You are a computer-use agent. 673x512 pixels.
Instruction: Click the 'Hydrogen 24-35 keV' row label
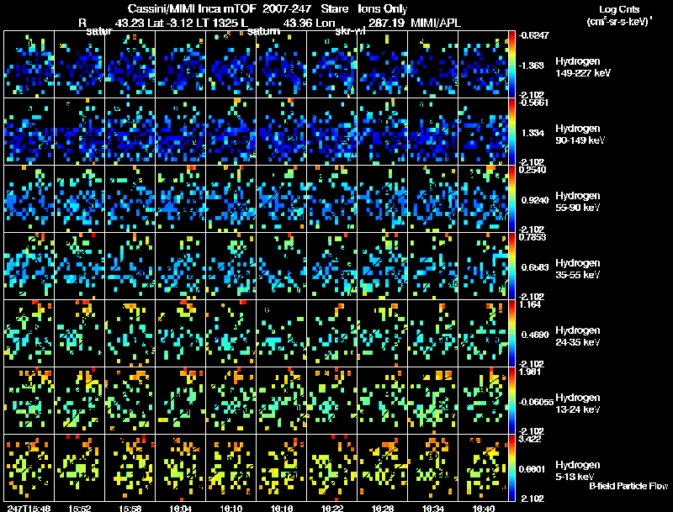tap(578, 336)
